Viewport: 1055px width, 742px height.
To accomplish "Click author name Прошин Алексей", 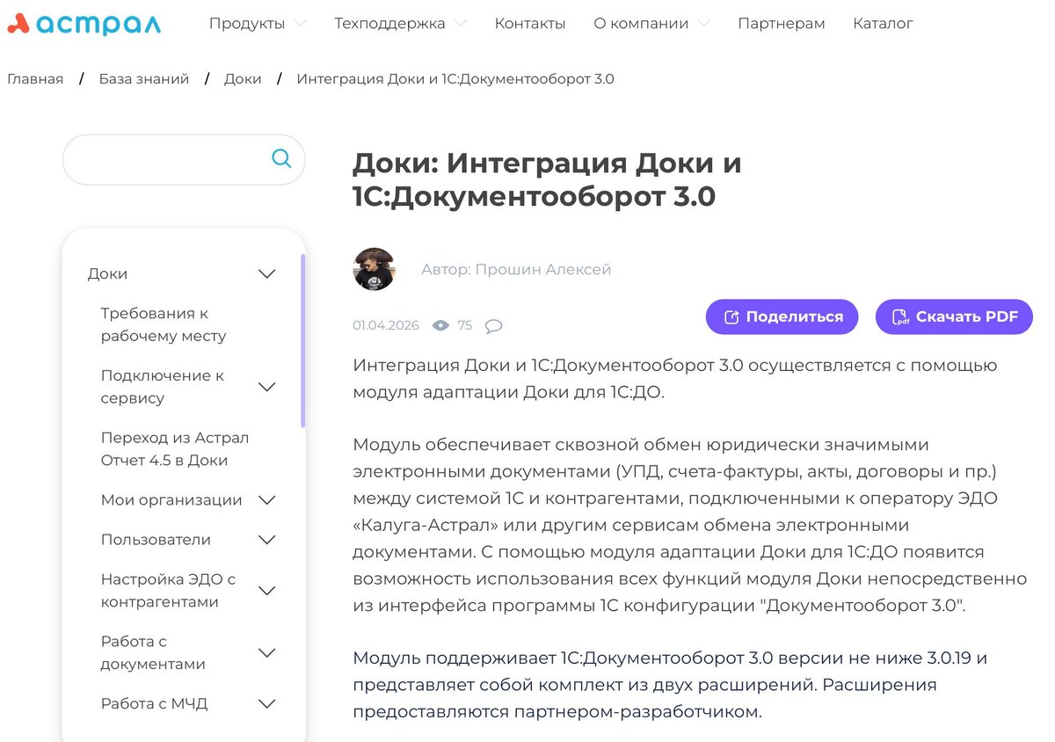I will (x=542, y=269).
